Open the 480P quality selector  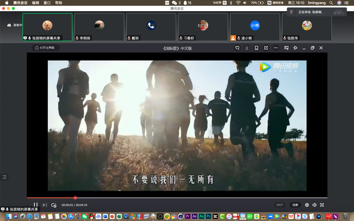point(280,205)
